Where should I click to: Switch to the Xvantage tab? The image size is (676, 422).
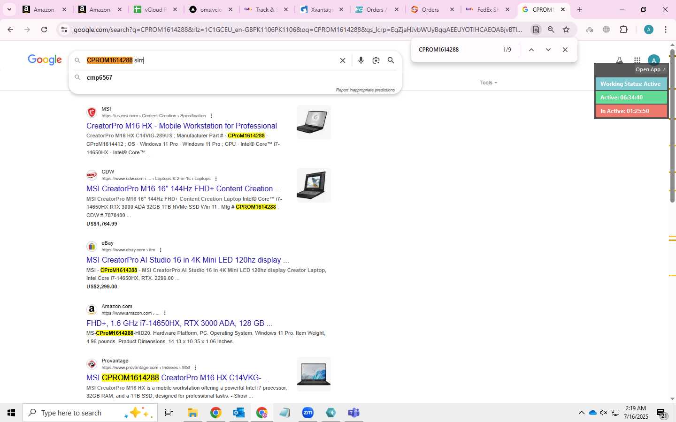323,9
